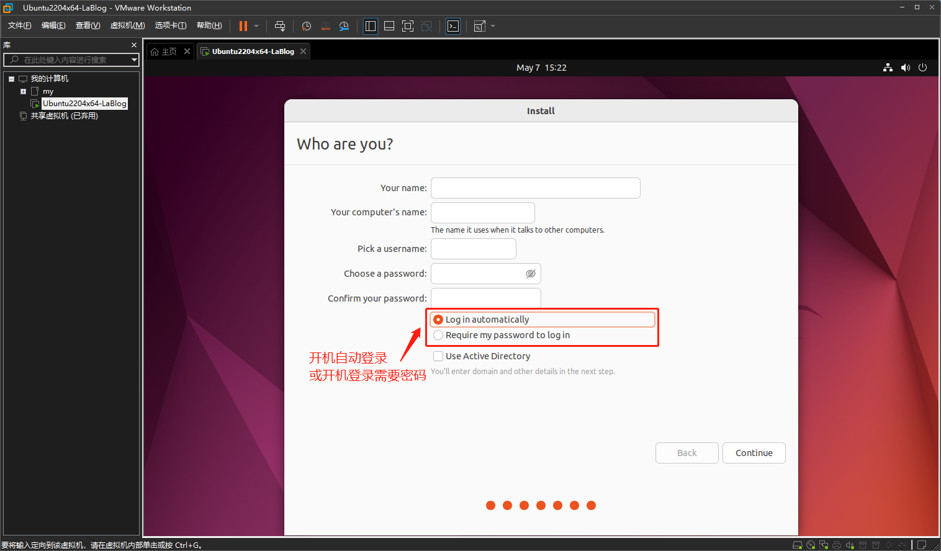Enable Use Active Directory checkbox

(x=438, y=356)
